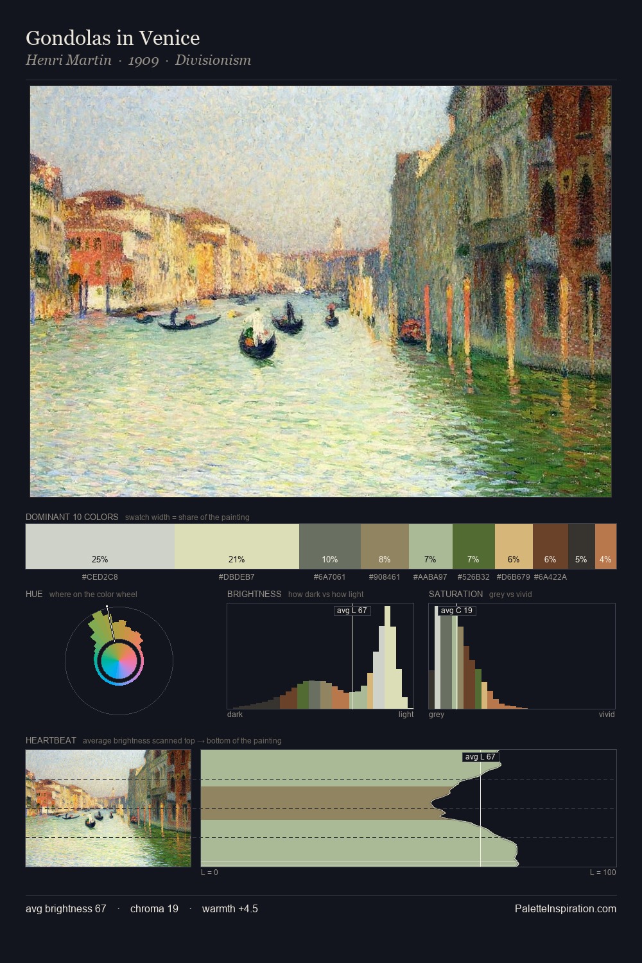Click the 7% dark green #526B32 swatch
The width and height of the screenshot is (642, 963).
click(x=474, y=546)
